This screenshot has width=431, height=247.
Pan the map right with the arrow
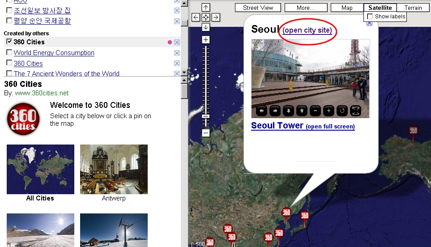216,17
